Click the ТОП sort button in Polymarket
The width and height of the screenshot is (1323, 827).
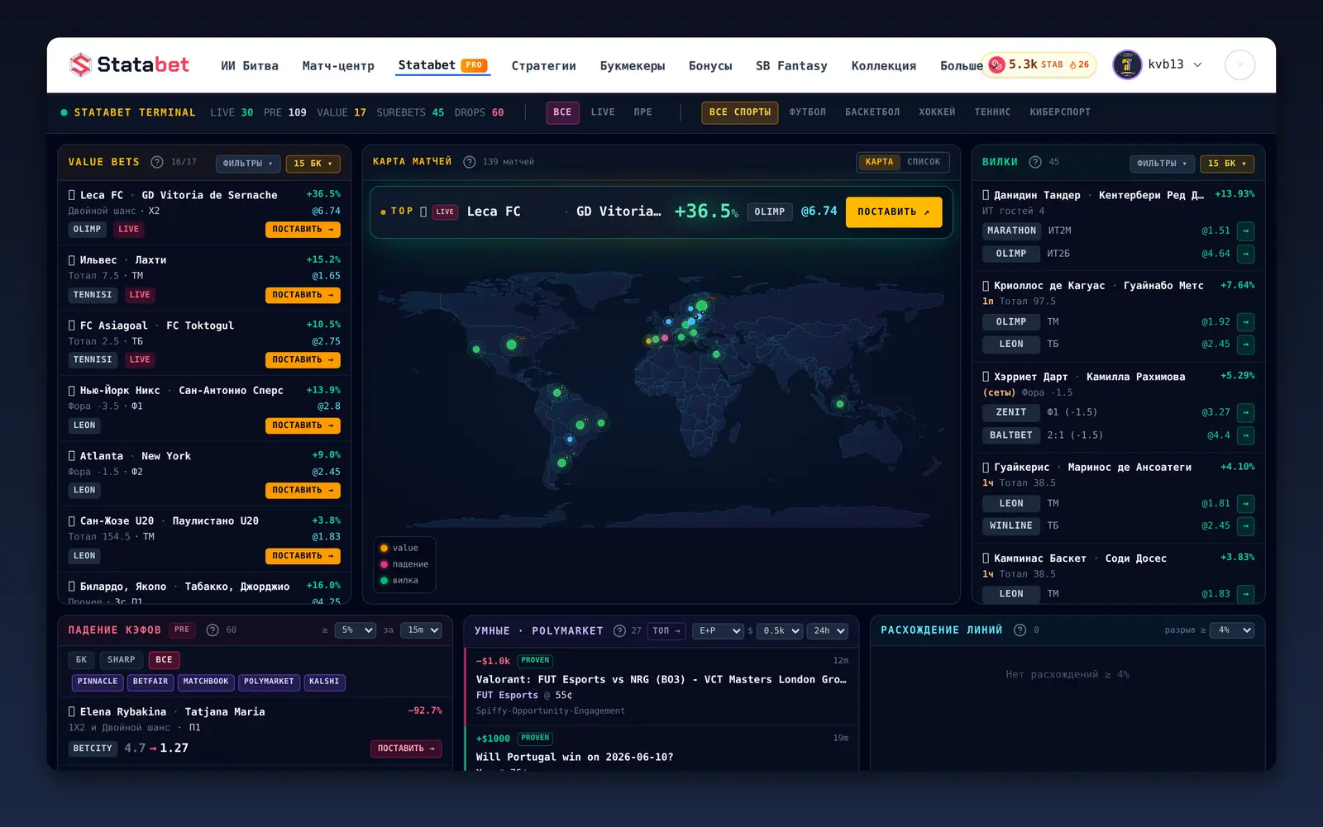click(666, 631)
